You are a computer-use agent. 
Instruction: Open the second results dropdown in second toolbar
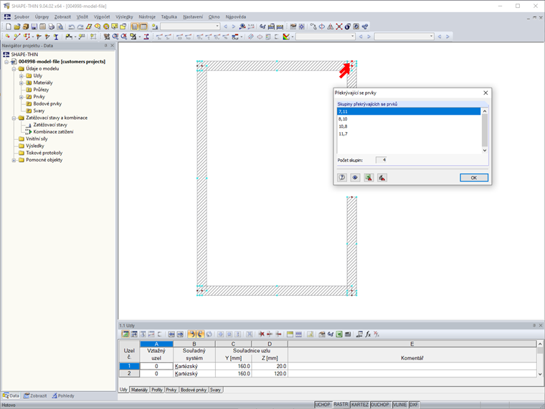(431, 37)
